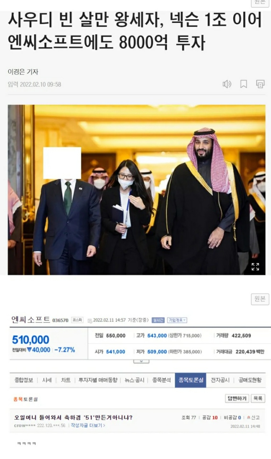This screenshot has height=459, width=271.
Task: Click the 원본 button above the stock panel
Action: 260,299
